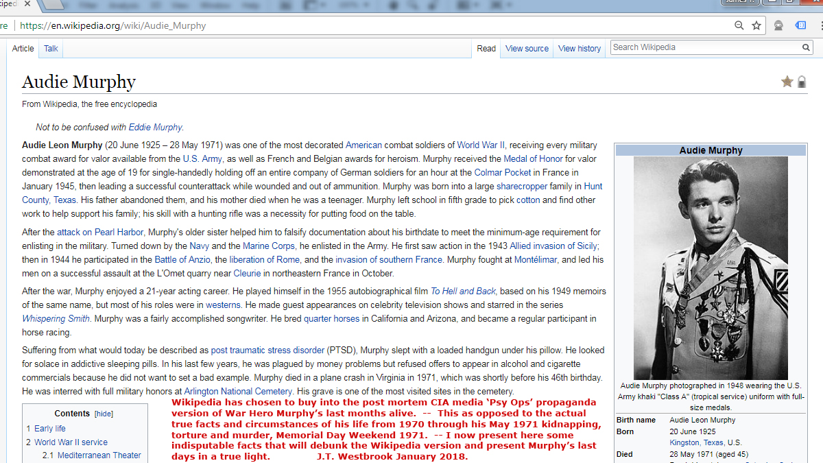The height and width of the screenshot is (463, 823).
Task: Follow the Medal of Honor link
Action: tap(533, 159)
